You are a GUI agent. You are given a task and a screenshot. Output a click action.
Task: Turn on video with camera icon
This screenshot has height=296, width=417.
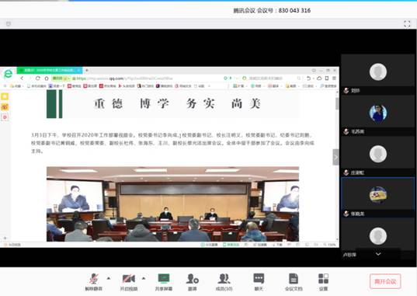click(129, 281)
